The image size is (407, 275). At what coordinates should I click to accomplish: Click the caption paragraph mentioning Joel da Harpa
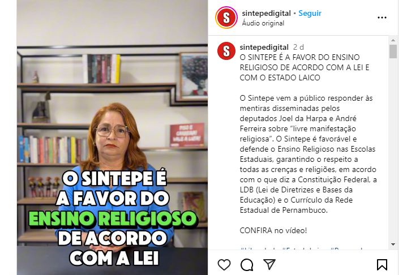tap(308, 154)
